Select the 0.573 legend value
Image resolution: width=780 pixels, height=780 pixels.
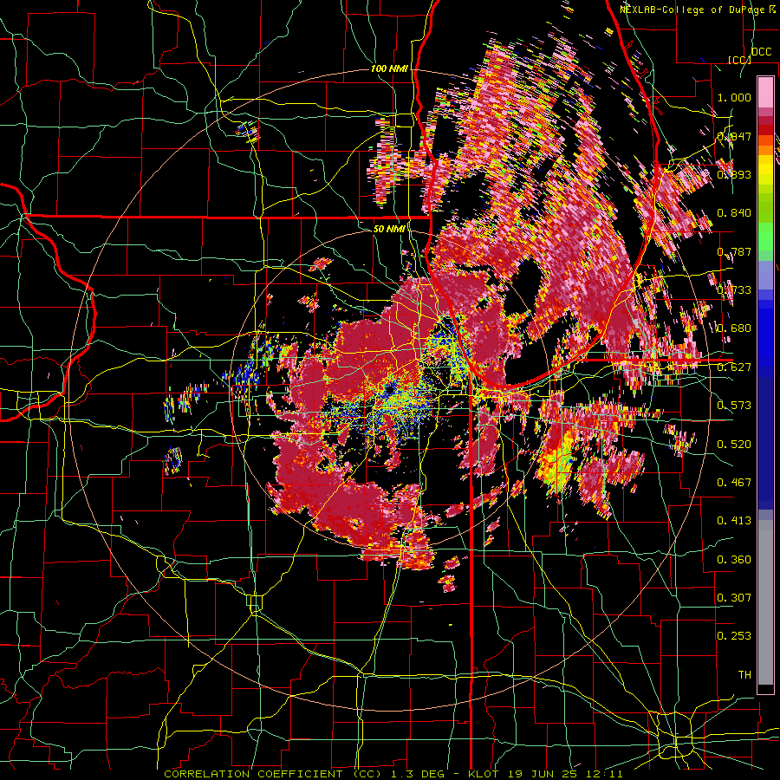[734, 406]
